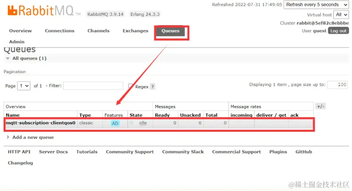Image resolution: width=352 pixels, height=191 pixels.
Task: Sort by the ack column header
Action: [x=294, y=115]
